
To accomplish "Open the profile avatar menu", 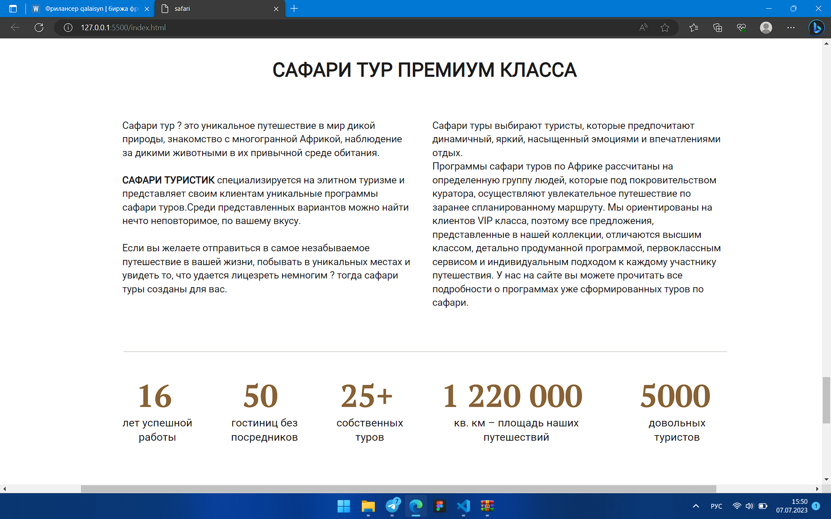I will (x=766, y=28).
